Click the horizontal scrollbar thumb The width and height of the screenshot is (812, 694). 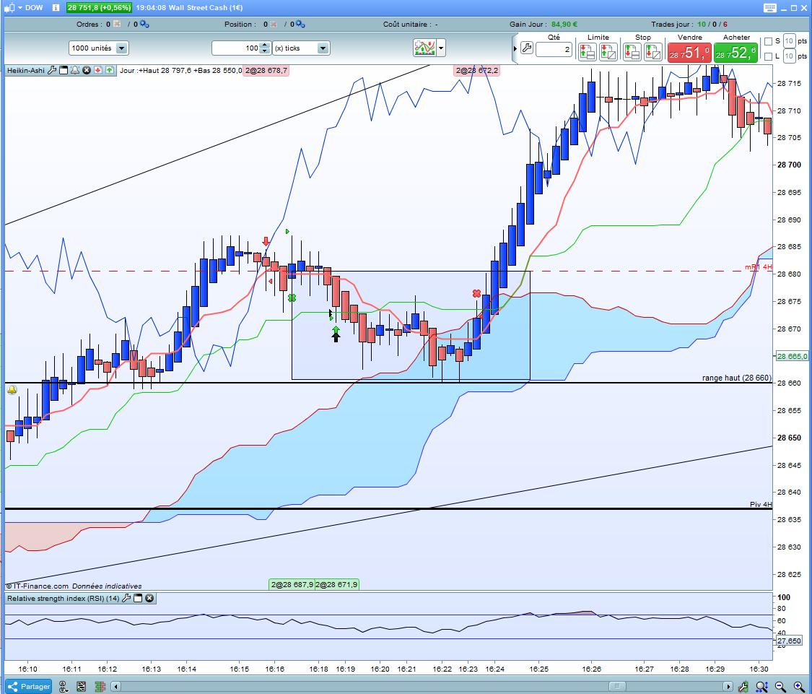tap(617, 687)
